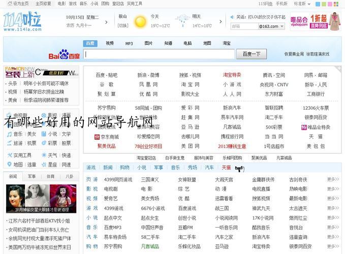Switch to the MP3 search tab
Image resolution: width=345 pixels, height=254 pixels.
pyautogui.click(x=129, y=44)
